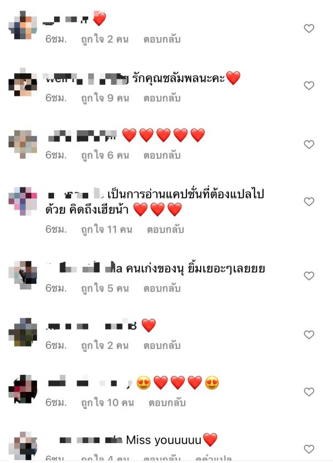The height and width of the screenshot is (463, 333).
Task: Tap heart beside five red hearts comment
Action: pos(309,144)
